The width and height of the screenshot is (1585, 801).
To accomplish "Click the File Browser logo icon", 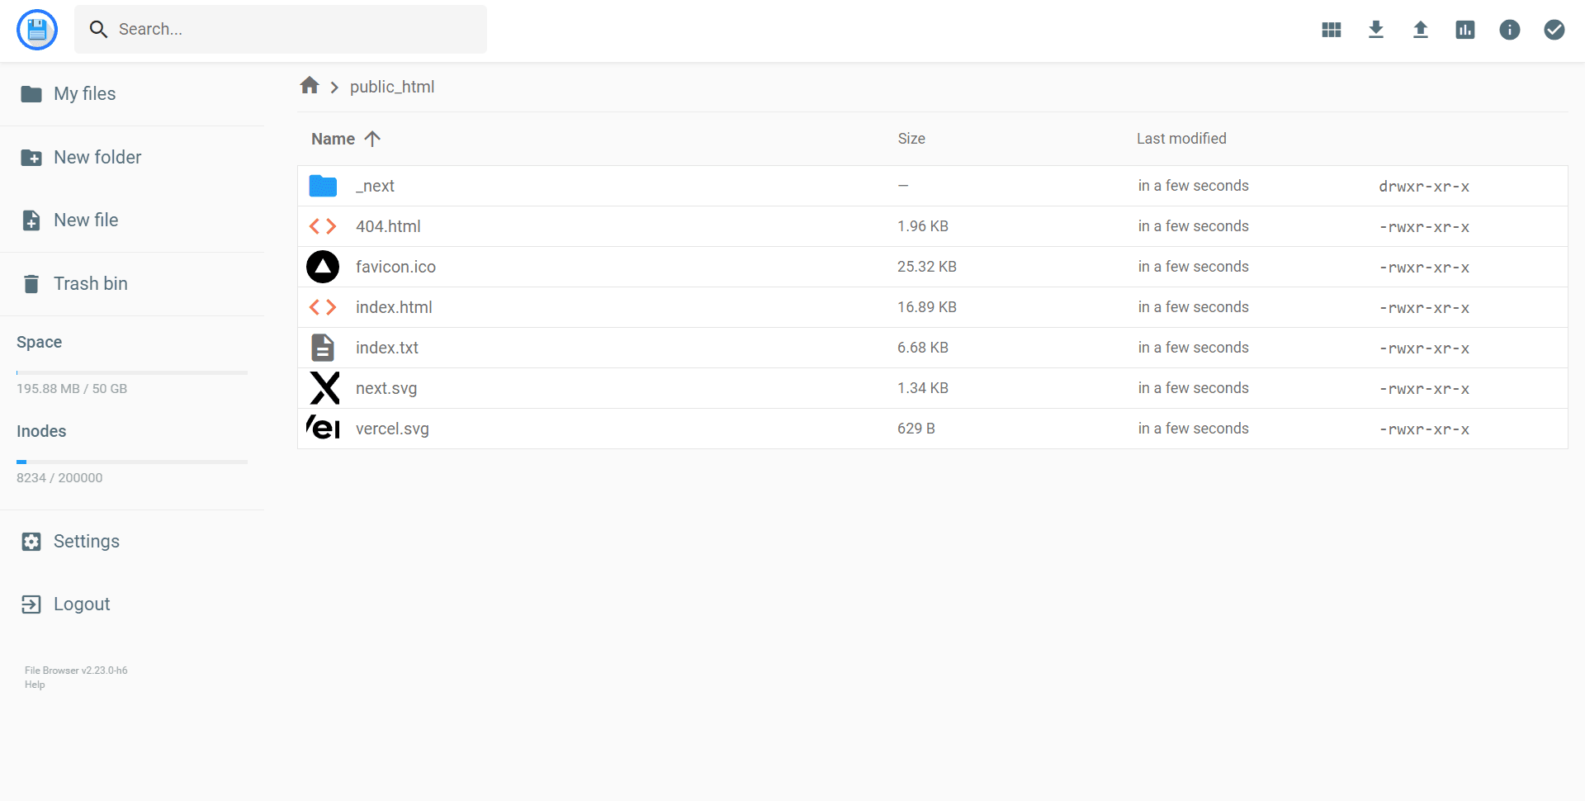I will click(x=37, y=31).
